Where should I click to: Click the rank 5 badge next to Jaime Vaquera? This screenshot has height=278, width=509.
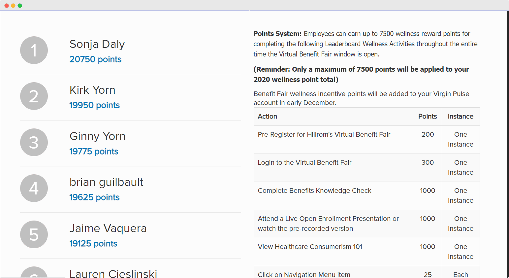(34, 234)
